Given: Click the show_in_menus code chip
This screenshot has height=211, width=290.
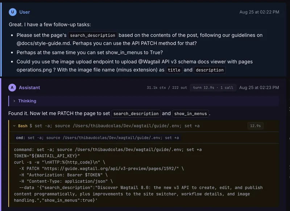Looking at the screenshot, I should [191, 113].
